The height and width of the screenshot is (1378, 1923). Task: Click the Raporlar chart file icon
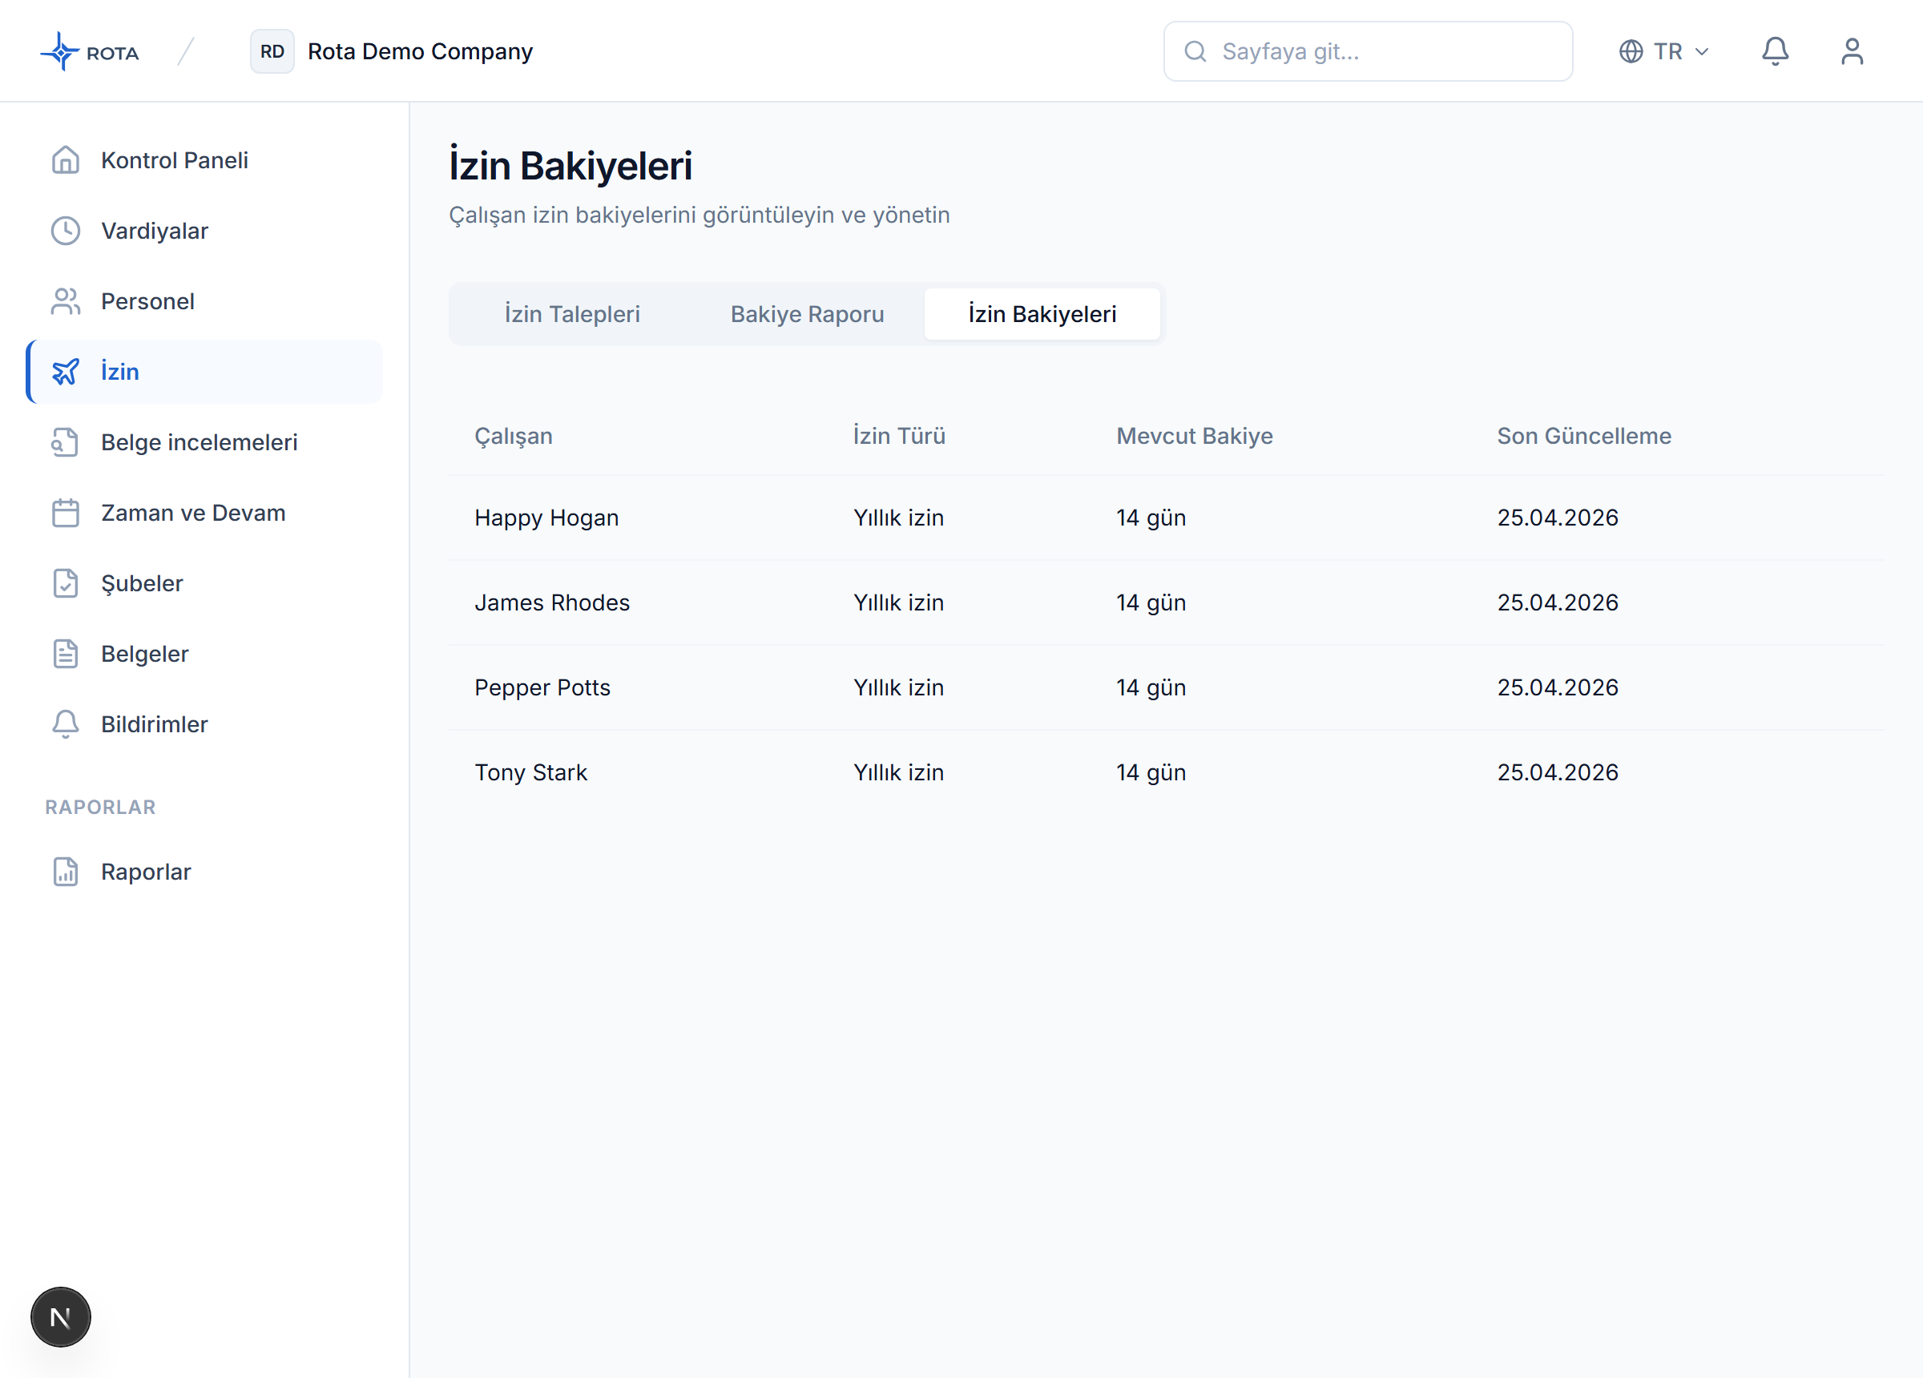(65, 872)
